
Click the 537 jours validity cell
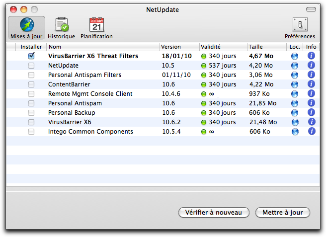(x=223, y=66)
